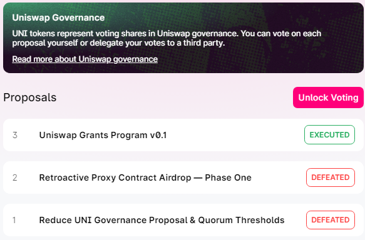365x240 pixels.
Task: Click the Proposals section heading
Action: (x=30, y=97)
